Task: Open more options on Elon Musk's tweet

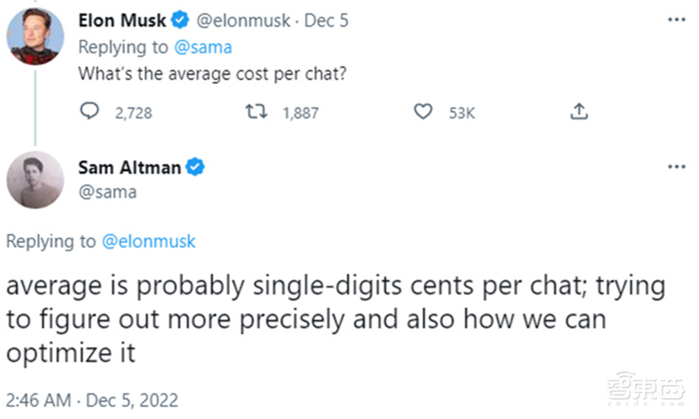Action: click(676, 20)
